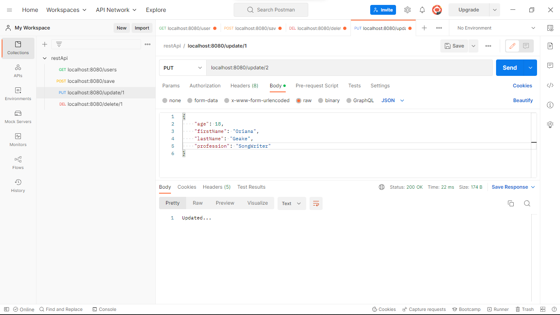The image size is (560, 315).
Task: Open the Flows sidebar panel
Action: click(18, 163)
